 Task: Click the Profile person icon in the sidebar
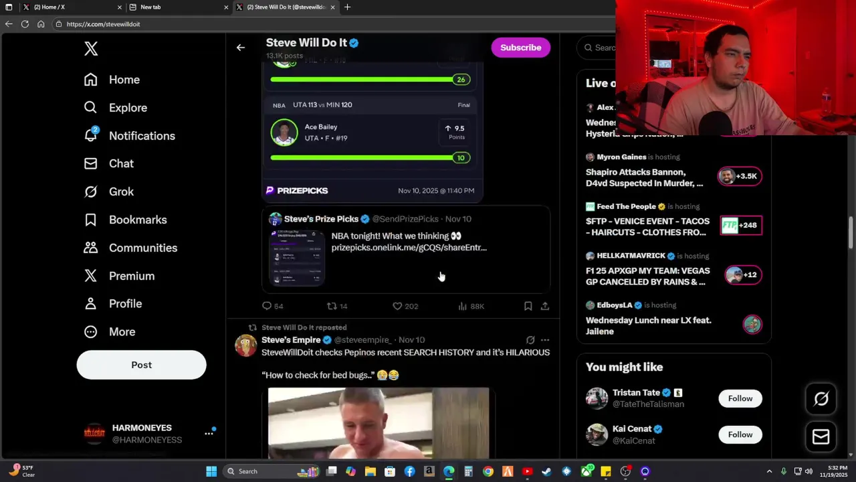tap(91, 304)
